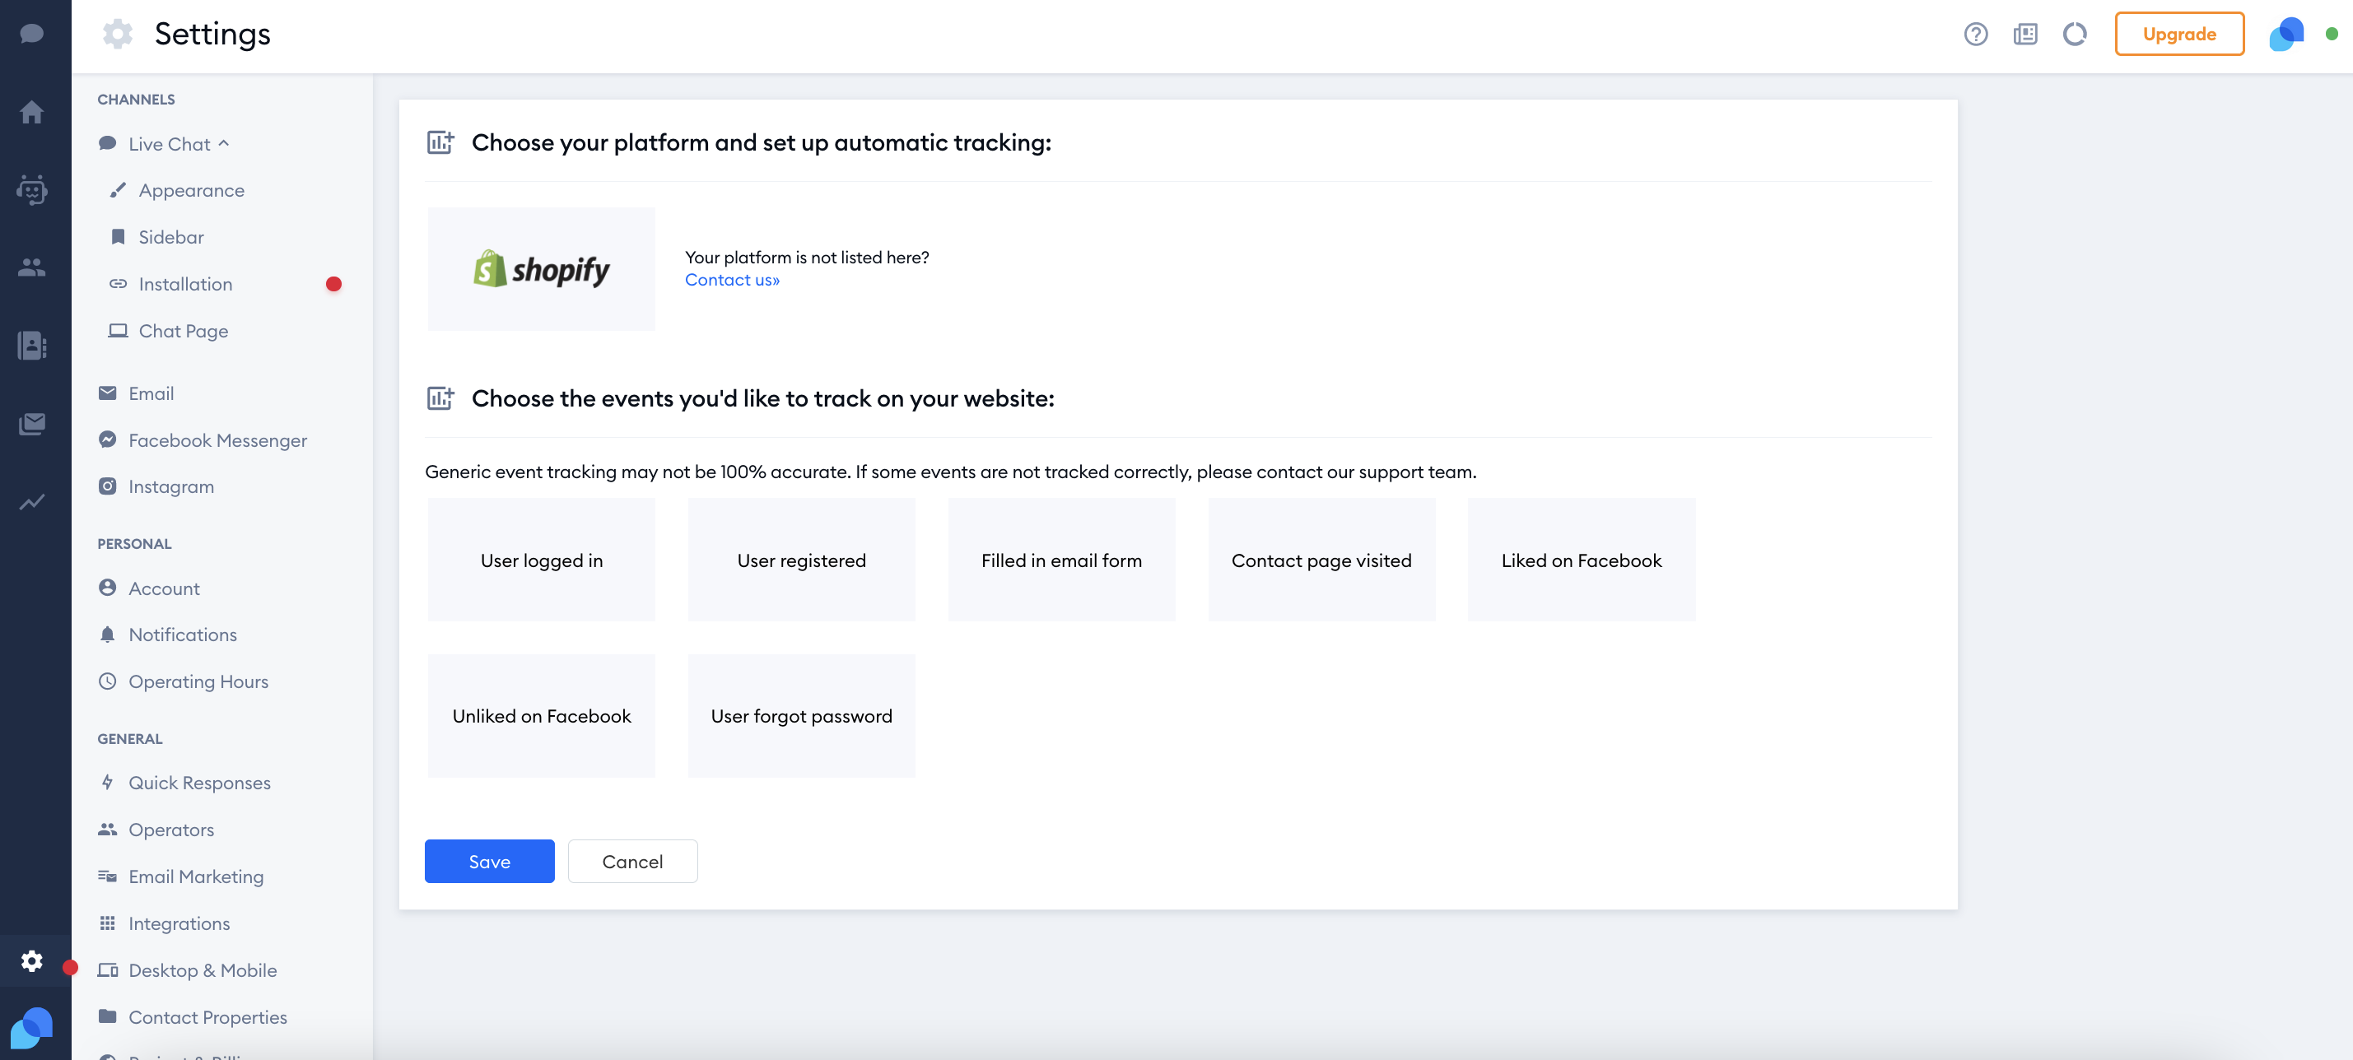Viewport: 2353px width, 1060px height.
Task: Click the help question-mark icon at top right
Action: coord(1976,34)
